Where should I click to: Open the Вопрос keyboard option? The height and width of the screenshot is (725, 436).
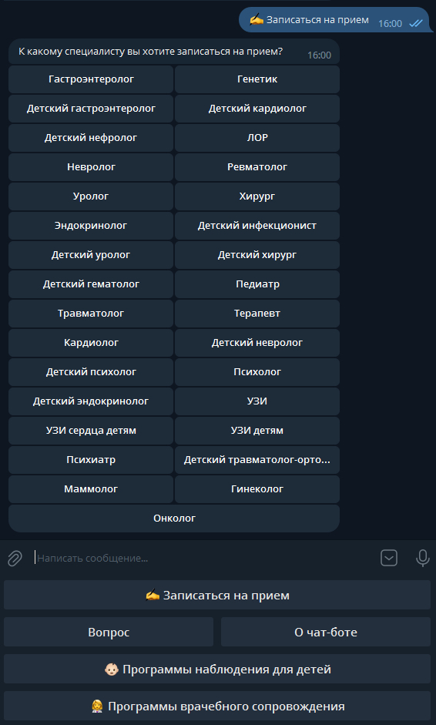(x=109, y=632)
